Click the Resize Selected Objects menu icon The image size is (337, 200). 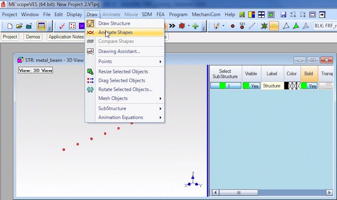pyautogui.click(x=90, y=71)
